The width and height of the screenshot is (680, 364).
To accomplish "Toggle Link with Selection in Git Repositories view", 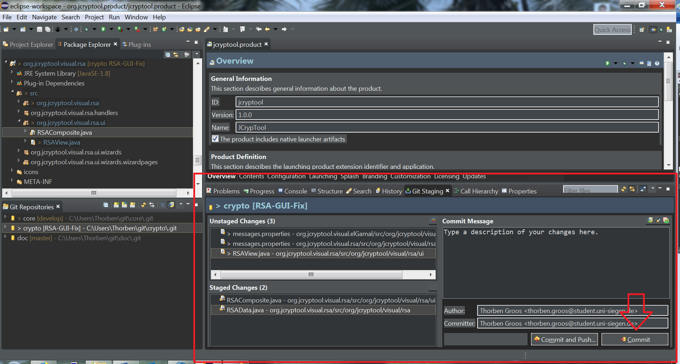I will click(x=151, y=205).
